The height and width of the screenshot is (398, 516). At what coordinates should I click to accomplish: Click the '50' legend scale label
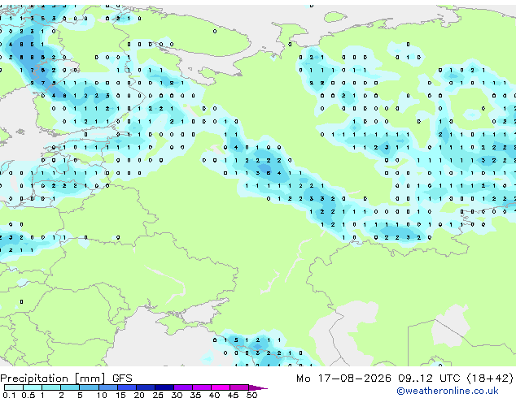coord(251,395)
